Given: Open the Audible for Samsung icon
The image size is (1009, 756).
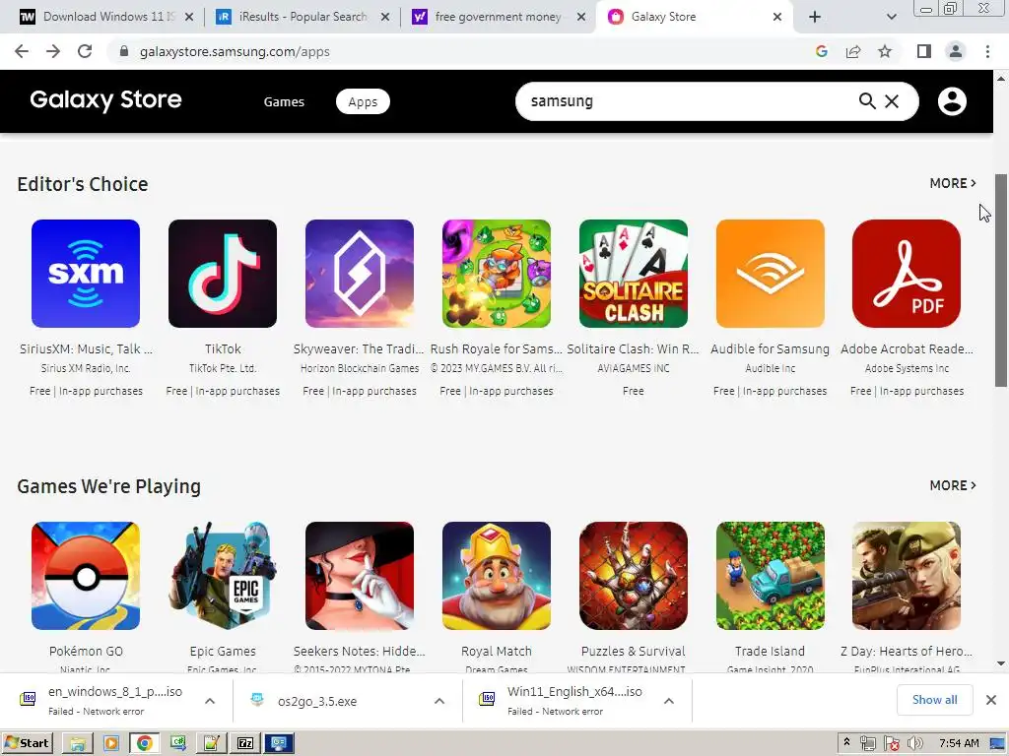Looking at the screenshot, I should pos(770,274).
